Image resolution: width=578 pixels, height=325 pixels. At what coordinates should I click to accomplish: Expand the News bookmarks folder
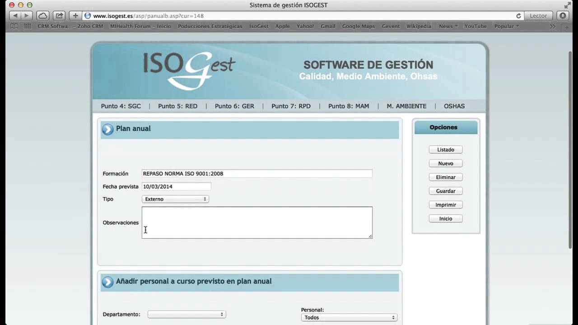pyautogui.click(x=448, y=26)
